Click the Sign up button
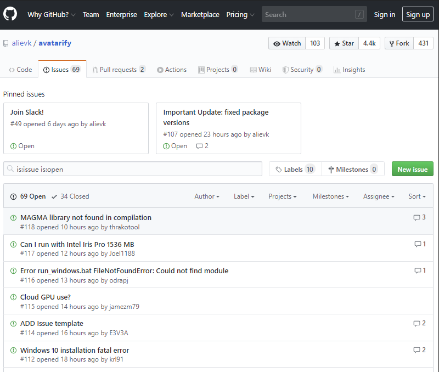The width and height of the screenshot is (439, 372). click(418, 15)
